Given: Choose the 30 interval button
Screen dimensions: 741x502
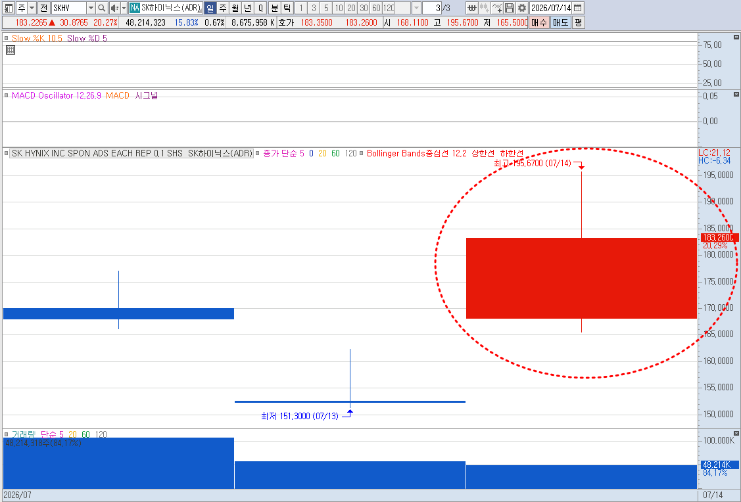Looking at the screenshot, I should (x=364, y=8).
